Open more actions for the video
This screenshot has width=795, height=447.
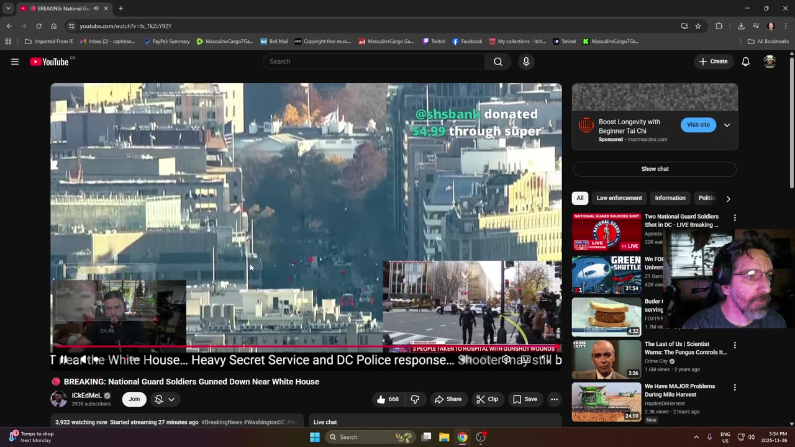(554, 399)
